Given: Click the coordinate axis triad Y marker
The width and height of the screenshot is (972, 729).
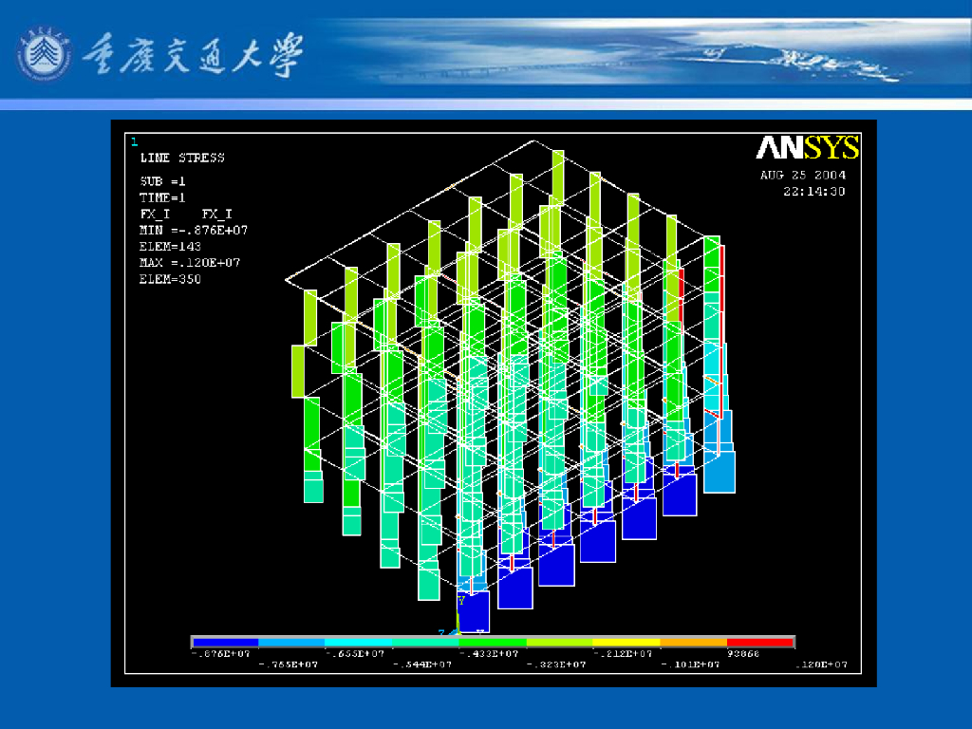Looking at the screenshot, I should click(x=461, y=601).
